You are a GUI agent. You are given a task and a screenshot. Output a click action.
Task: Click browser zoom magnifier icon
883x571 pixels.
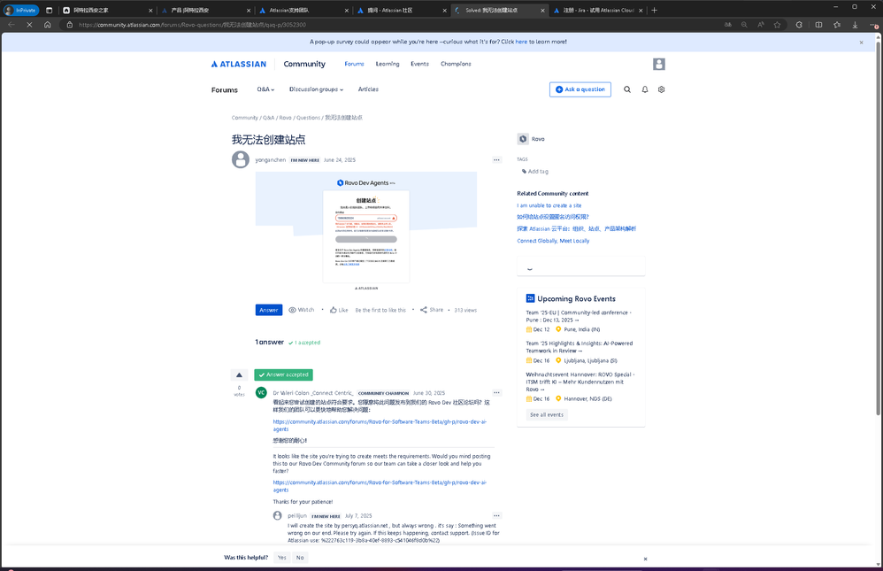click(x=744, y=25)
